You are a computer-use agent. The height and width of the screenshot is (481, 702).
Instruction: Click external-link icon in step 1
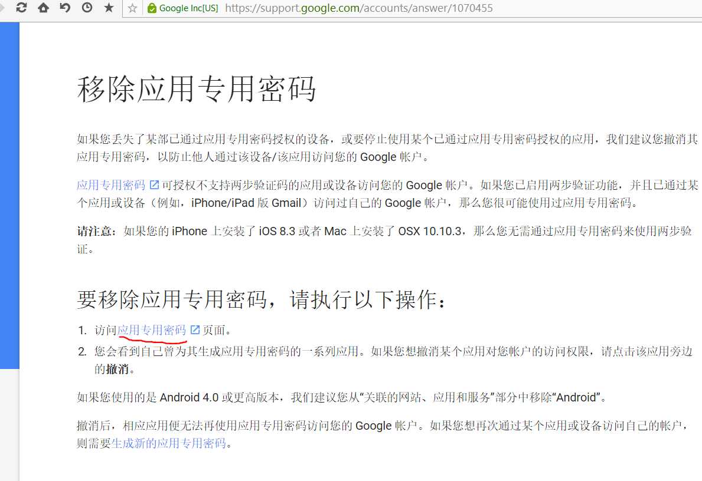(x=195, y=330)
